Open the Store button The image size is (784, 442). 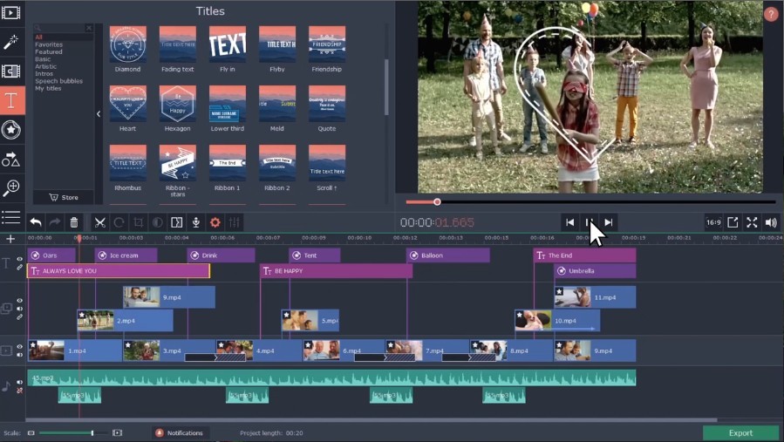[x=64, y=198]
